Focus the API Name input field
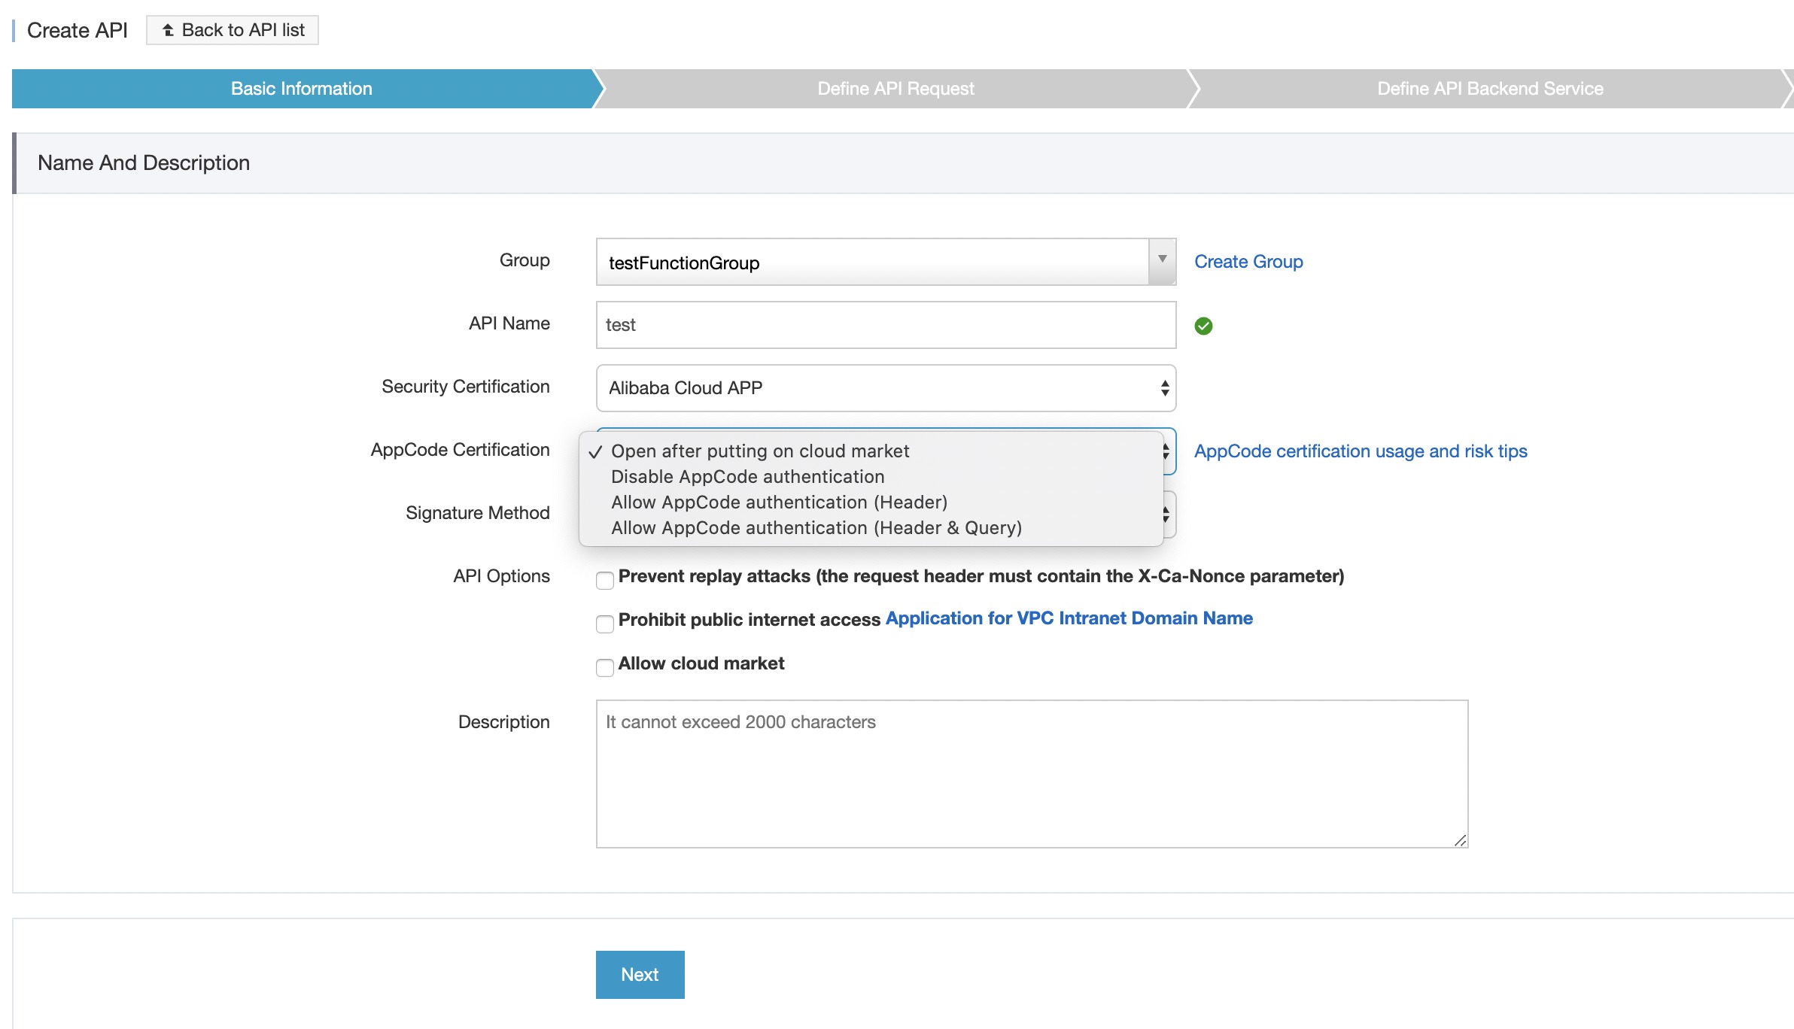The height and width of the screenshot is (1029, 1794). click(886, 325)
